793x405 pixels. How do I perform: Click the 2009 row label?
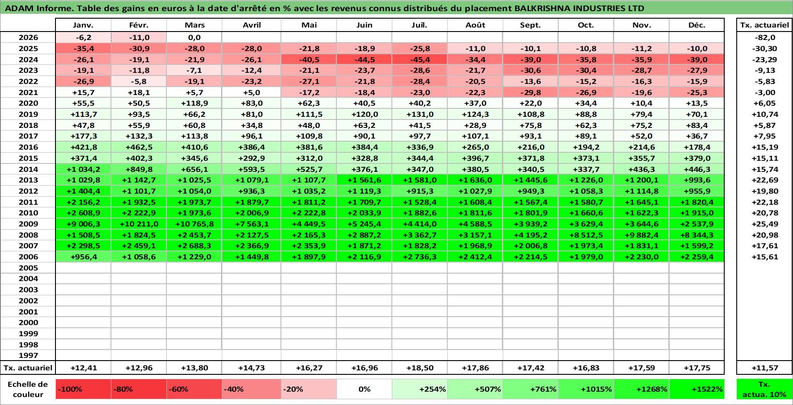coord(28,224)
